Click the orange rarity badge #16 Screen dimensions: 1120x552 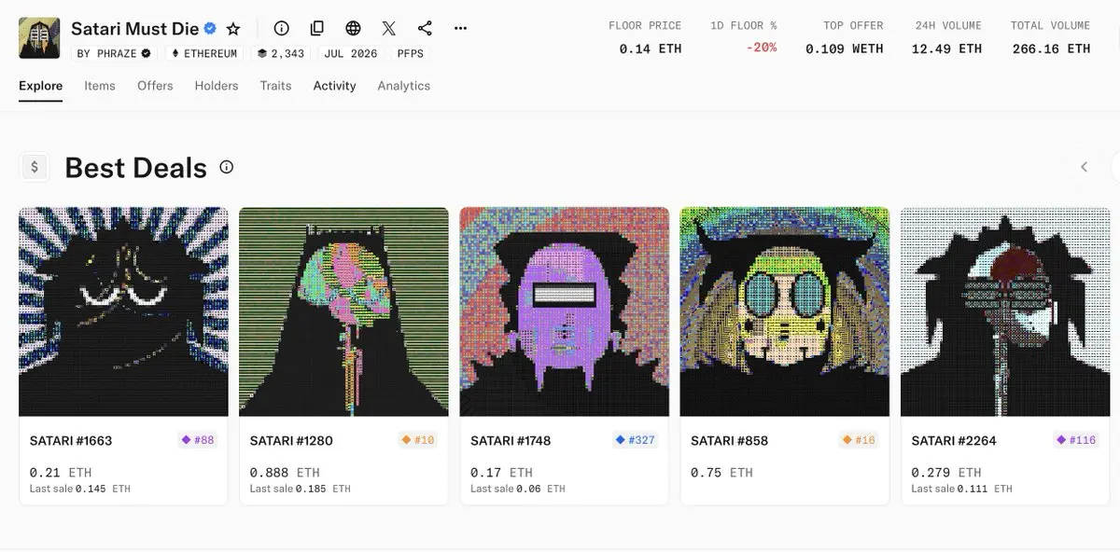(x=859, y=440)
